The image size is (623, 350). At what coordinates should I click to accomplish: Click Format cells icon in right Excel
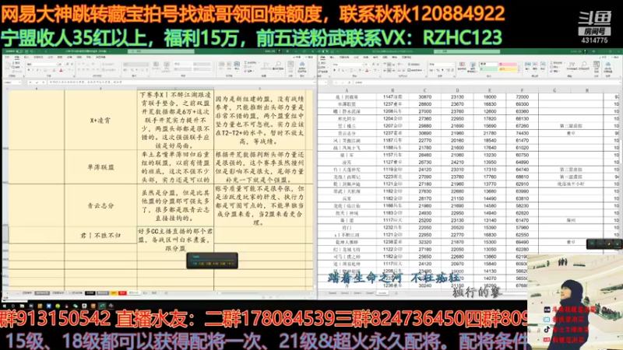pyautogui.click(x=543, y=65)
